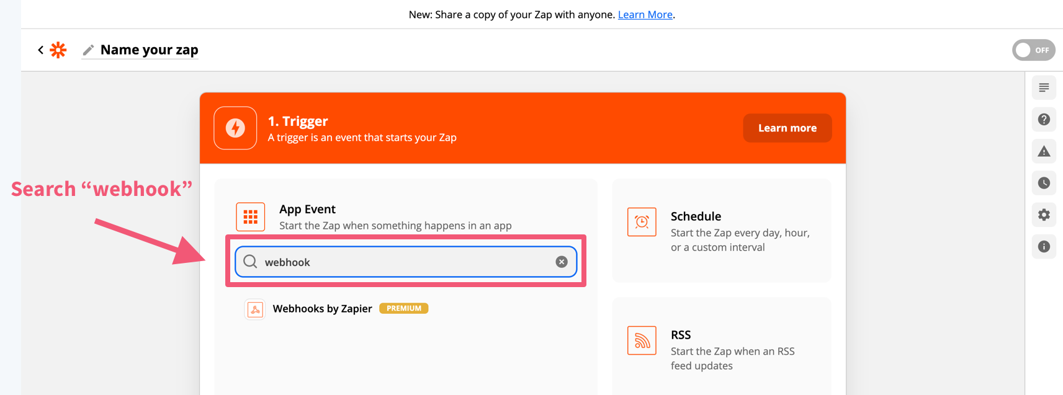Focus the webhook search field
The width and height of the screenshot is (1063, 395).
pos(406,262)
